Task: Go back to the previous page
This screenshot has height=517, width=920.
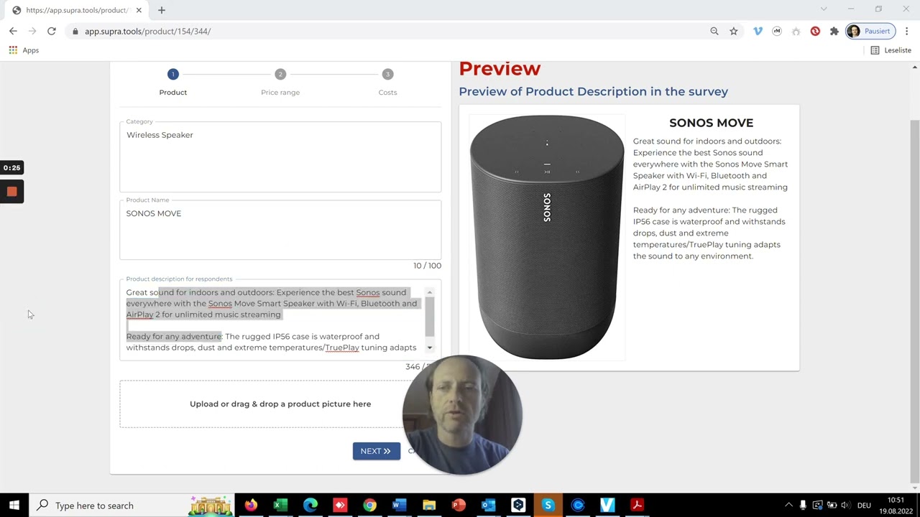Action: coord(13,31)
